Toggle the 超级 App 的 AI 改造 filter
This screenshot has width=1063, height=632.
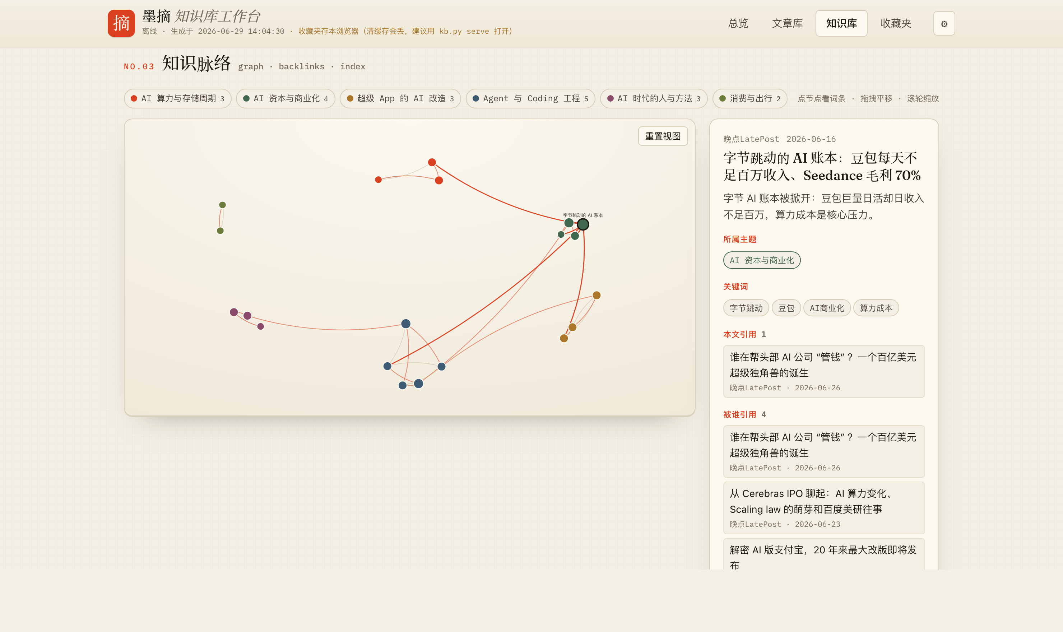pyautogui.click(x=400, y=98)
